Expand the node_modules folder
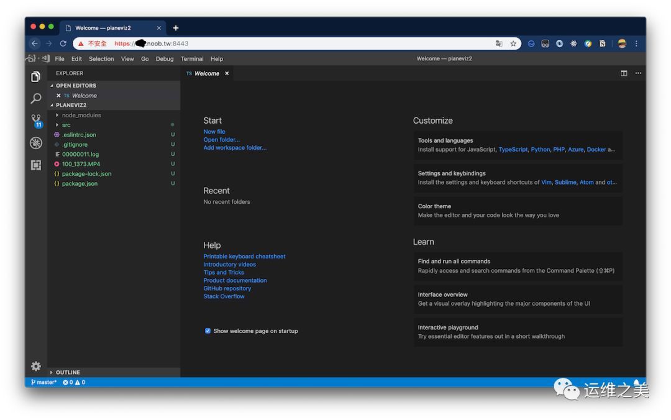 coord(81,115)
